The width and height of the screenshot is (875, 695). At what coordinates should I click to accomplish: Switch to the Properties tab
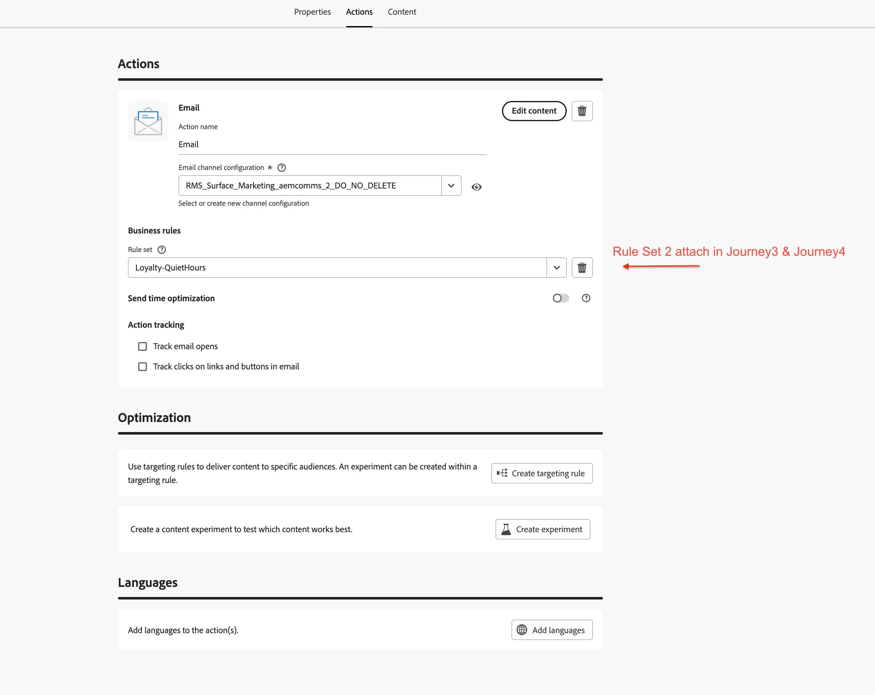(x=312, y=12)
